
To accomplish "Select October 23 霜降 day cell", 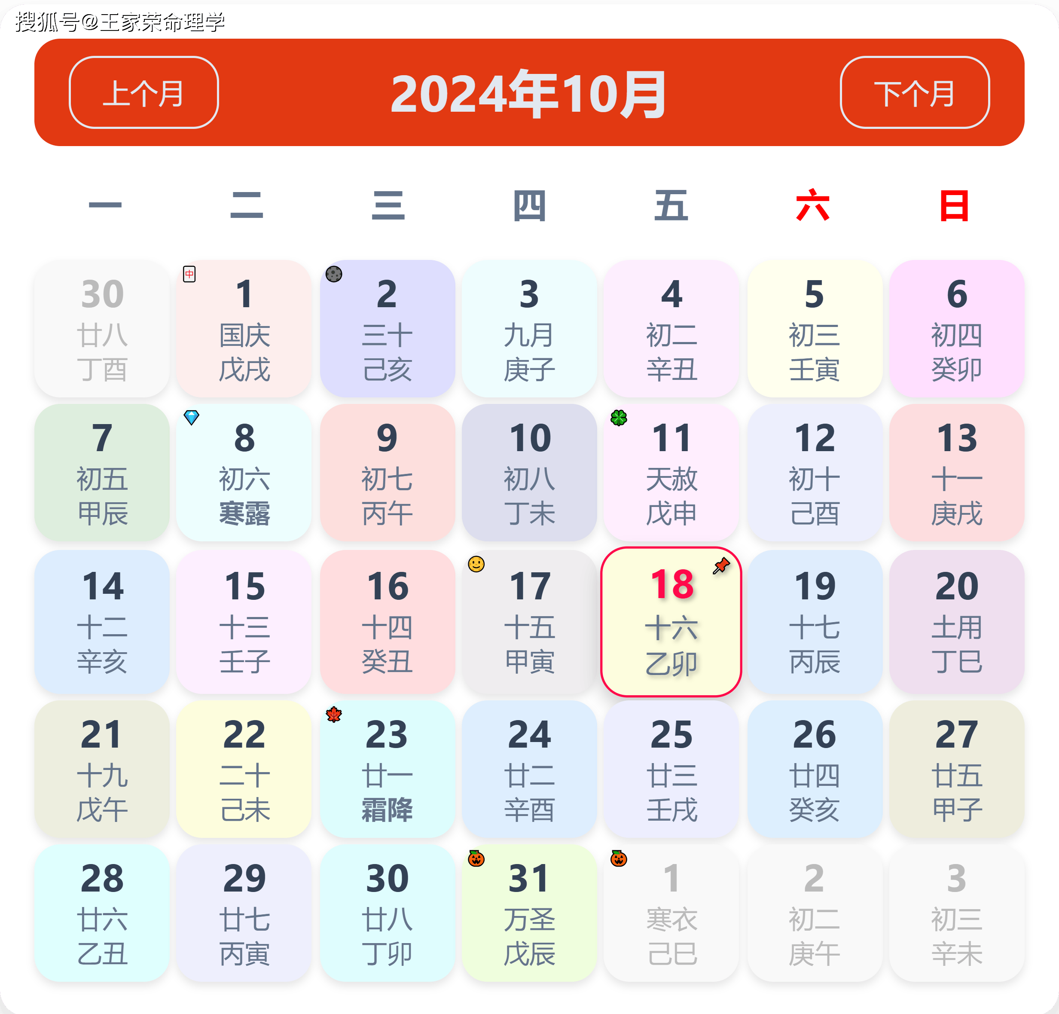I will click(388, 769).
